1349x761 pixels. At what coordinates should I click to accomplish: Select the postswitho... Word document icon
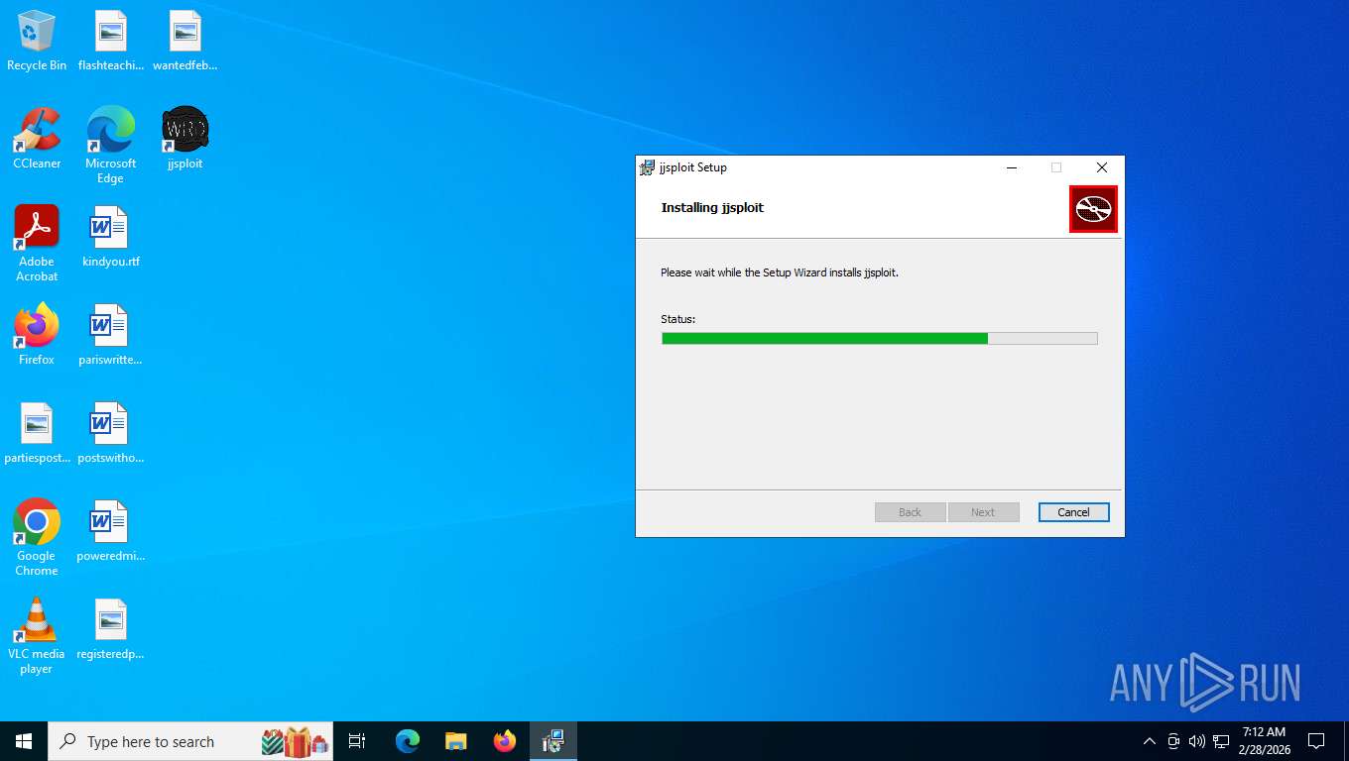coord(110,433)
